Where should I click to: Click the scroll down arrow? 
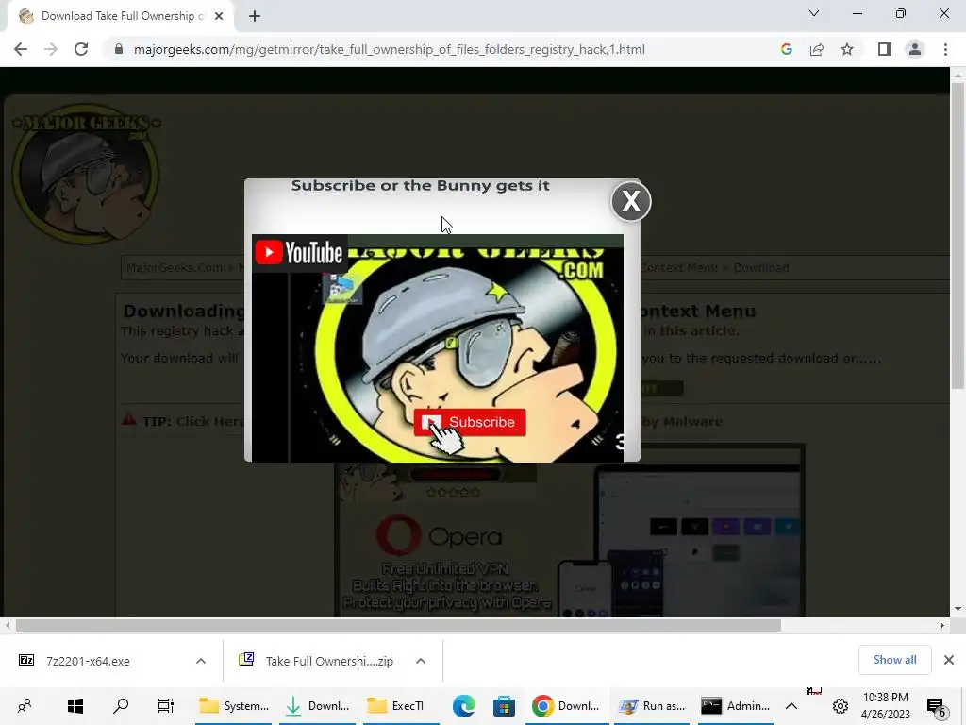tap(958, 609)
